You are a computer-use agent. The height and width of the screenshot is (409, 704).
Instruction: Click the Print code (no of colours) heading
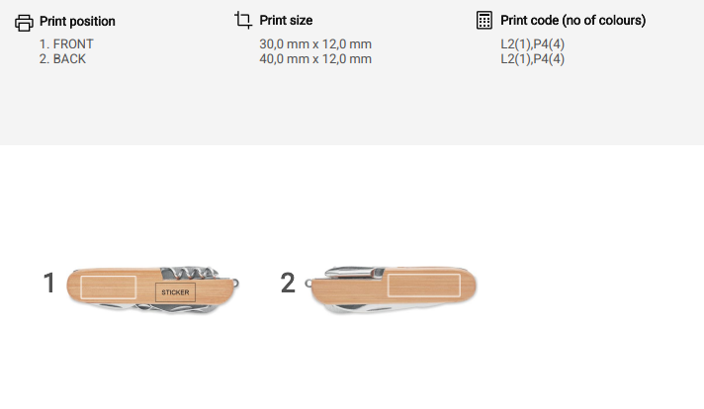coord(572,20)
